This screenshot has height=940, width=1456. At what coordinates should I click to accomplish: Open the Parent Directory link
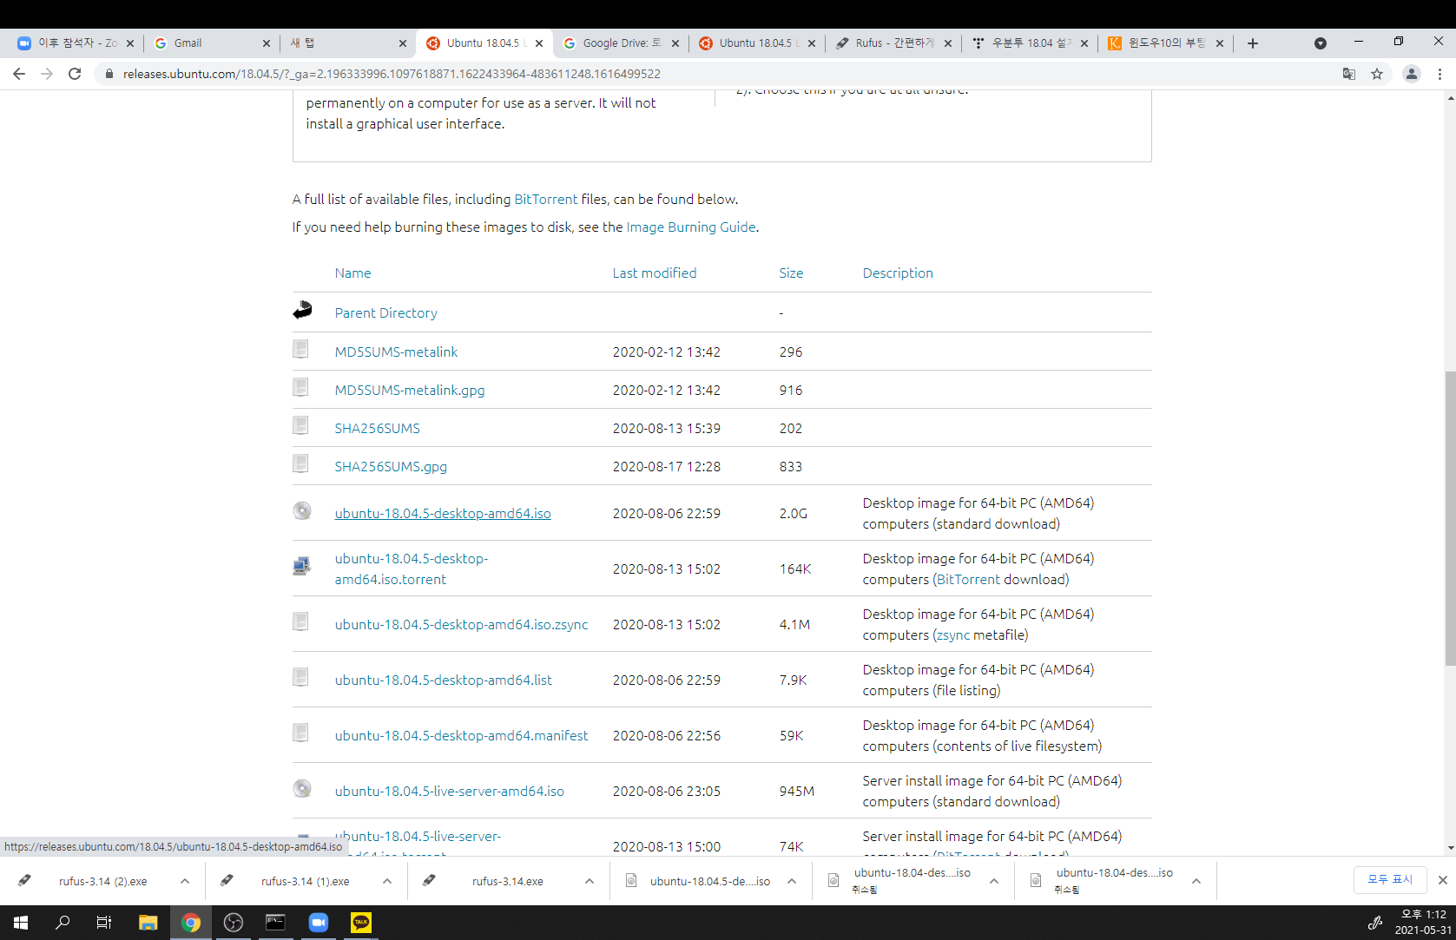385,312
